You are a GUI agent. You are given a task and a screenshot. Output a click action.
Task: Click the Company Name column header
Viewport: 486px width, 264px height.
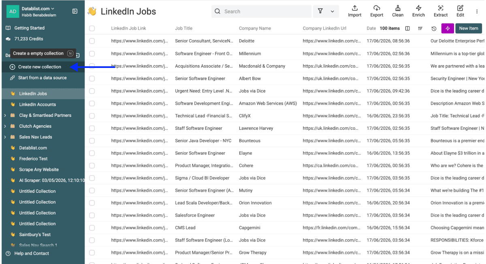(255, 28)
